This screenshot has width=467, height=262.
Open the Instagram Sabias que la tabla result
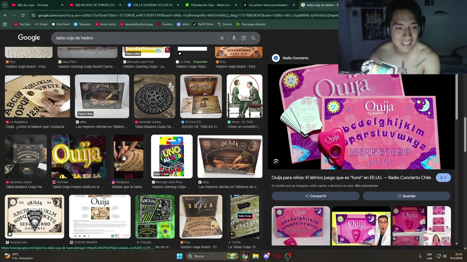pyautogui.click(x=129, y=156)
